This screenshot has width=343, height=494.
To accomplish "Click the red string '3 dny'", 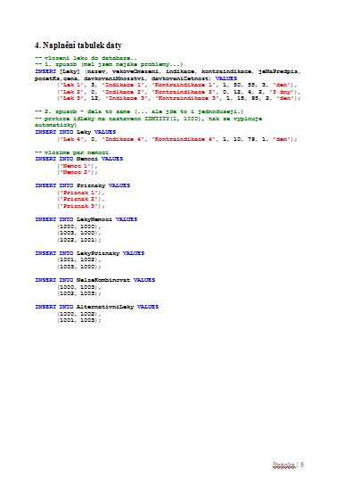I will pyautogui.click(x=283, y=92).
